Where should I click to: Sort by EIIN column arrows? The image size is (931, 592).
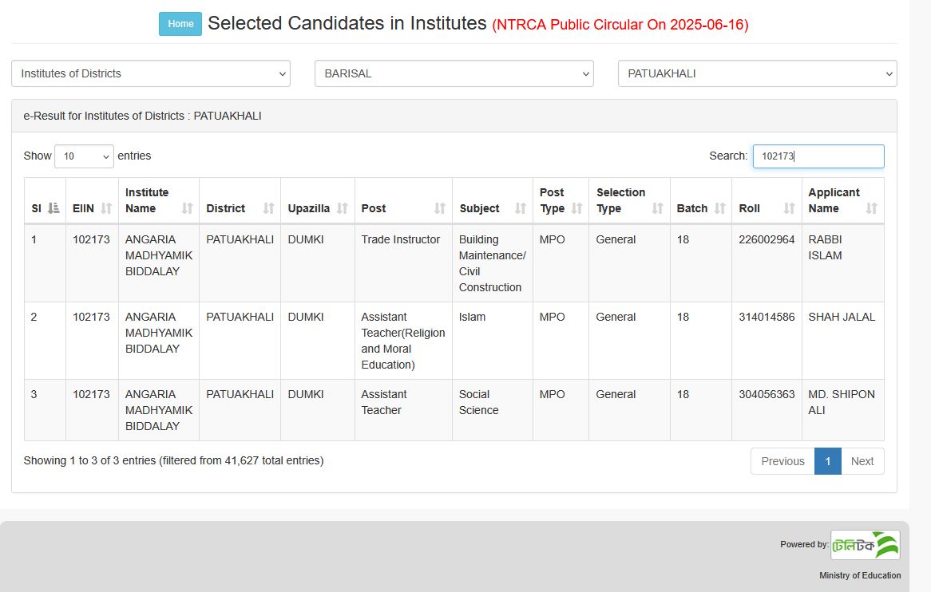[x=106, y=208]
